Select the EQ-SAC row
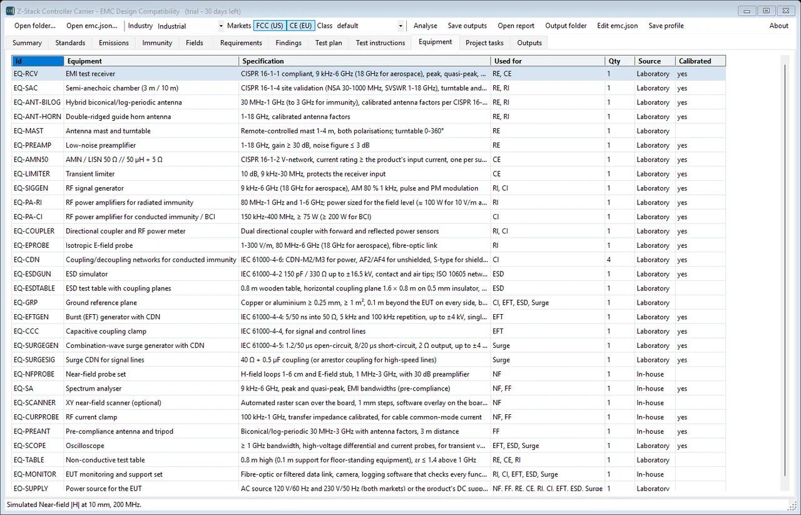801x515 pixels. (x=369, y=88)
